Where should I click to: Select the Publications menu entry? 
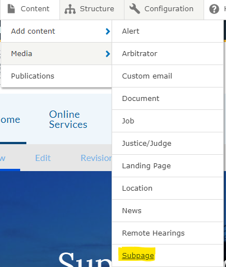56,76
